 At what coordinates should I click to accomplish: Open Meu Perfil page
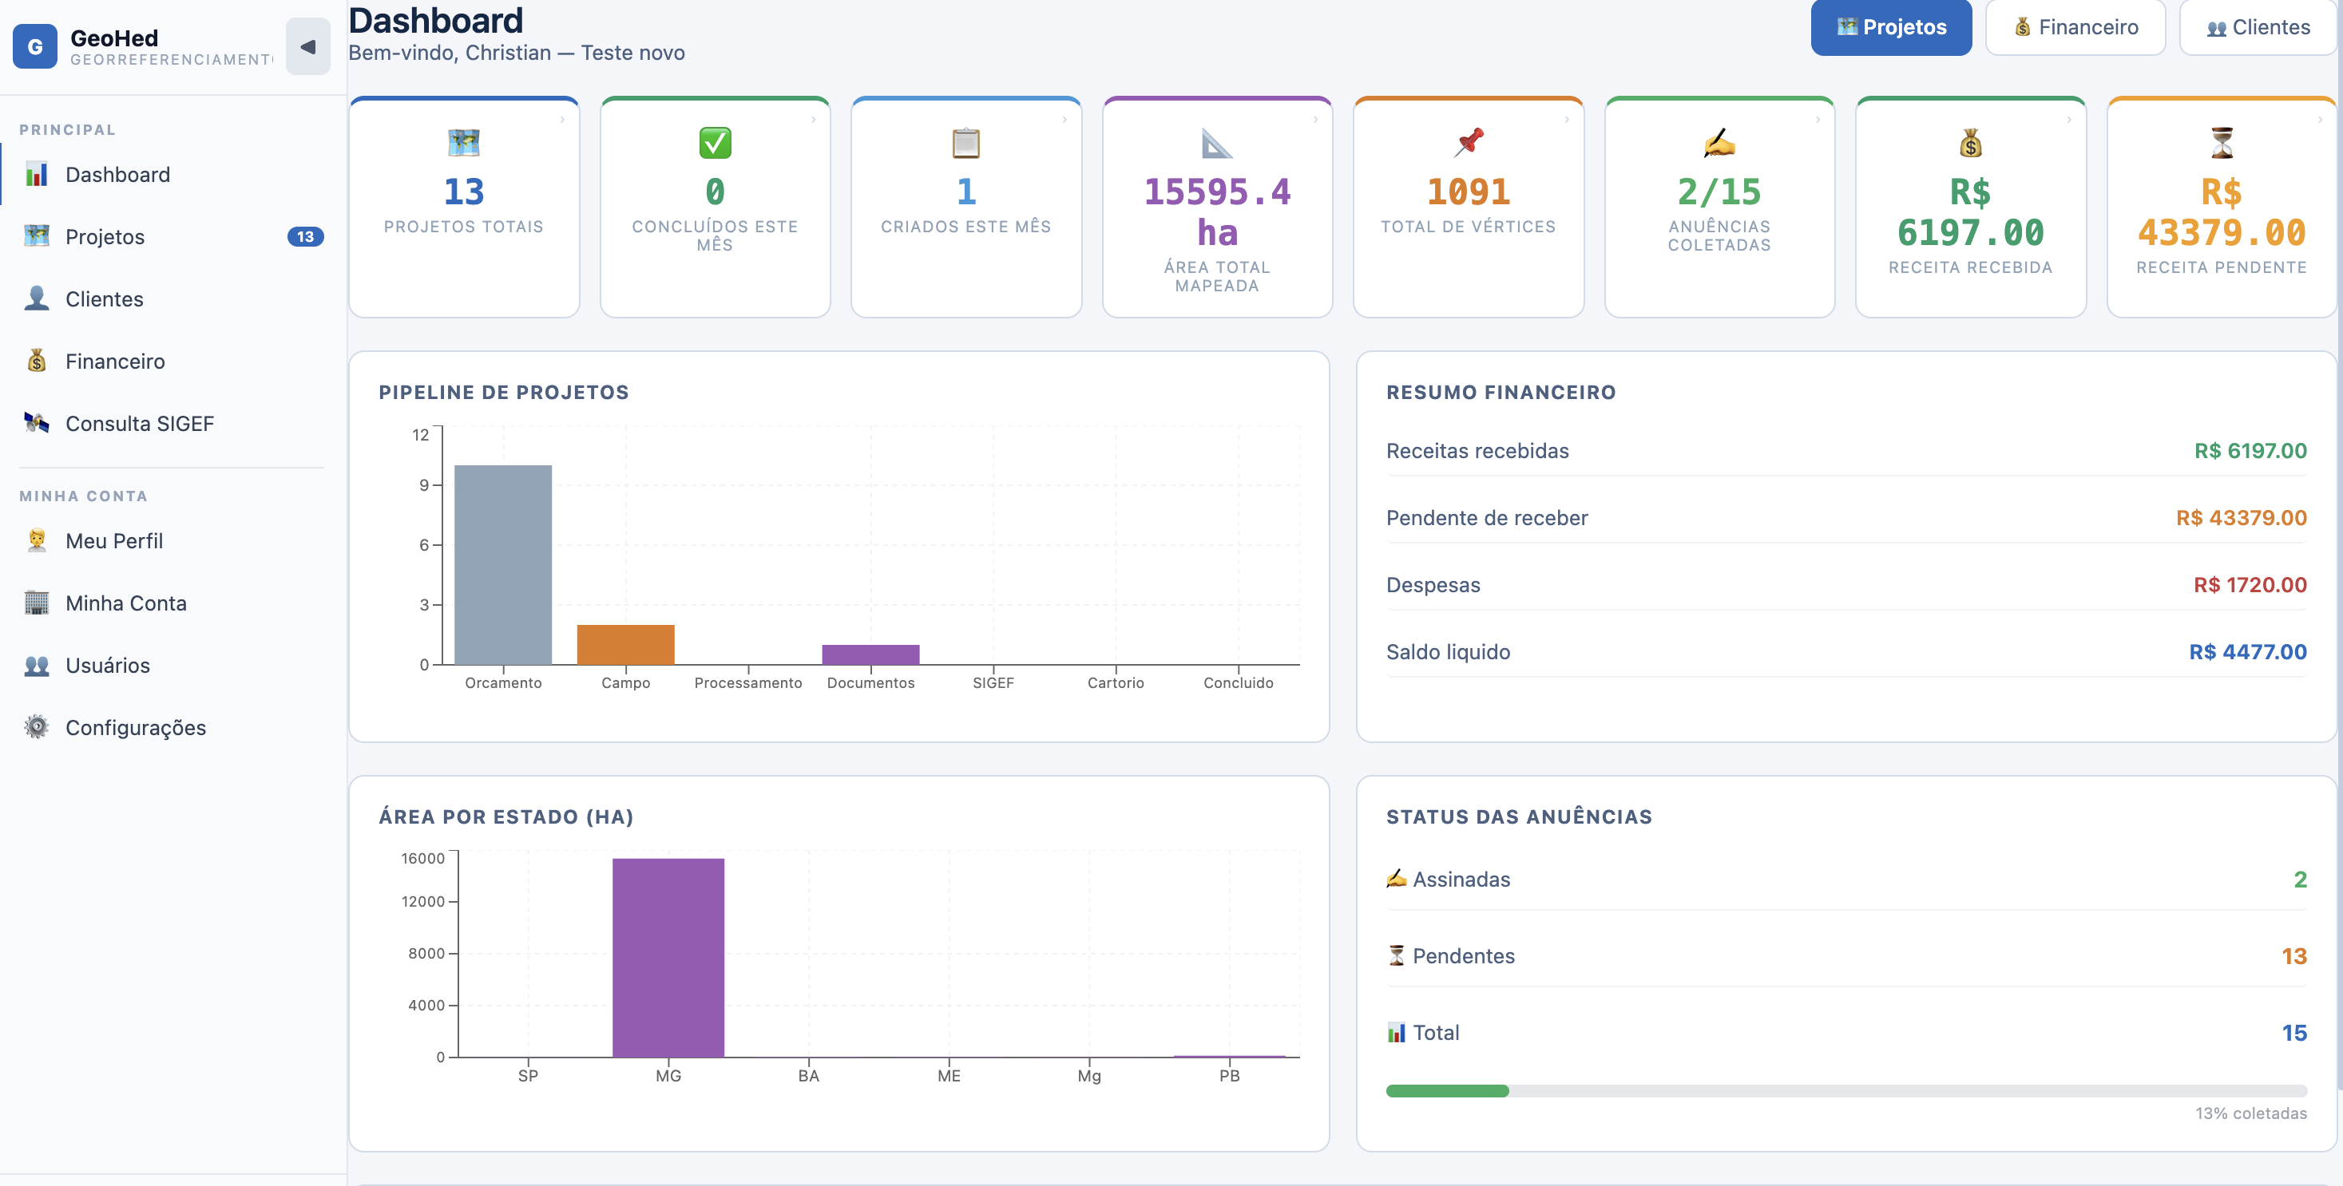pos(172,541)
